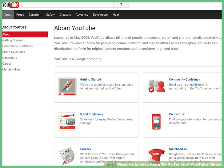The width and height of the screenshot is (224, 168).
Task: Open the Developers tab
Action: 100,14
